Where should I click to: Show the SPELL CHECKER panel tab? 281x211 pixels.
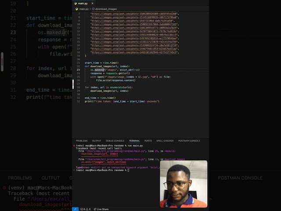click(x=165, y=141)
